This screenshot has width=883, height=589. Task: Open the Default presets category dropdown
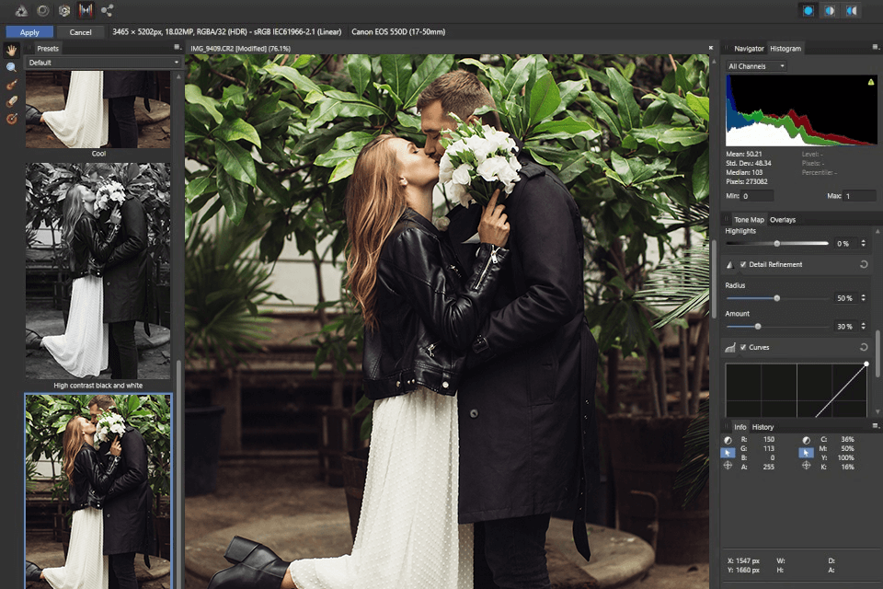click(104, 63)
